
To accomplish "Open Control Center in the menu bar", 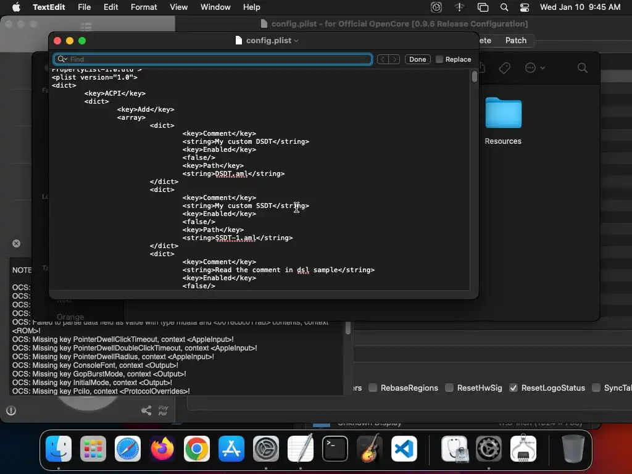I will (525, 7).
